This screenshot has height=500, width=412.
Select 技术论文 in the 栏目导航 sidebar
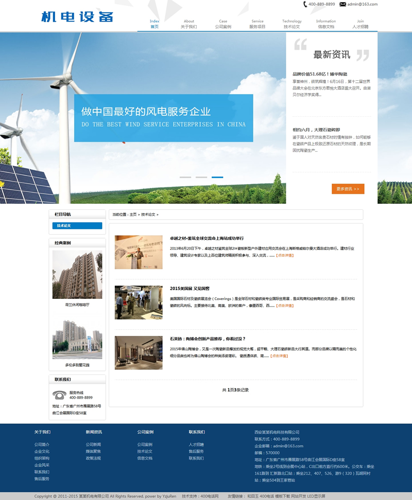(x=77, y=226)
